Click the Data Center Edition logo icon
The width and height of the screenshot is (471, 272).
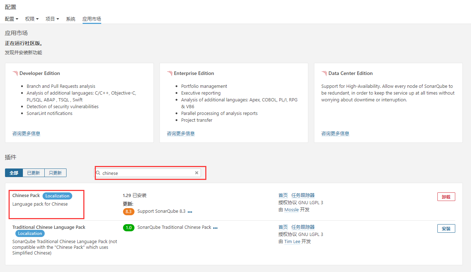(324, 73)
